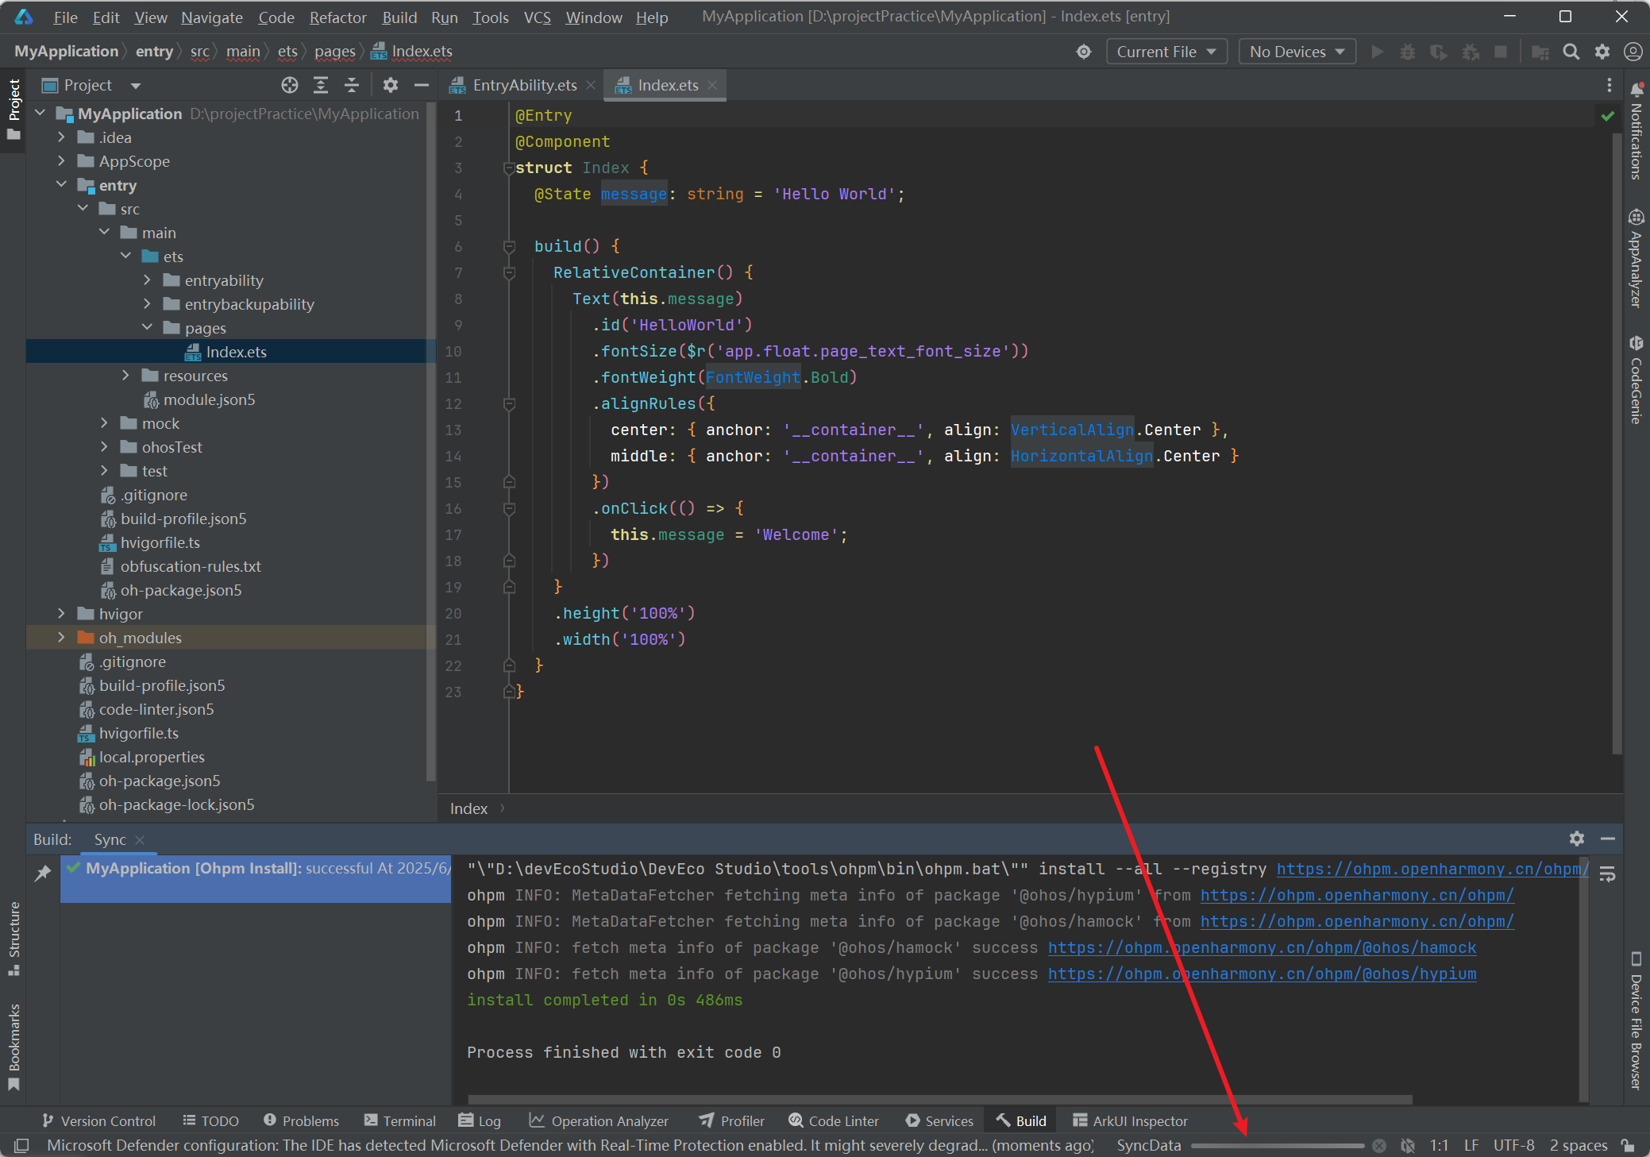Click the locate file crosshair in Project panel

click(x=290, y=85)
